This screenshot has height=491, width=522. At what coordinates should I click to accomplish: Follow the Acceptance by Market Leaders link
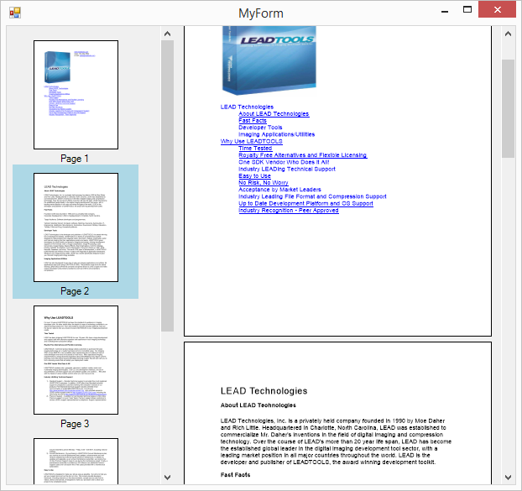coord(279,190)
